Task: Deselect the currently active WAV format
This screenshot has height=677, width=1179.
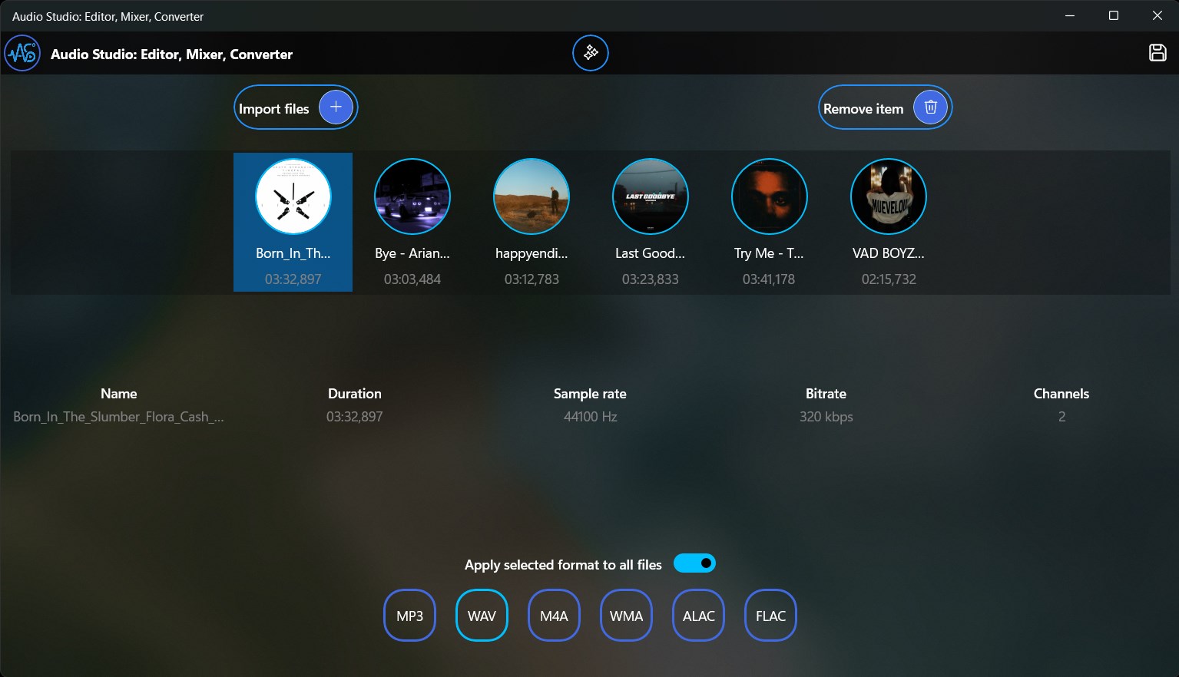Action: (x=482, y=615)
